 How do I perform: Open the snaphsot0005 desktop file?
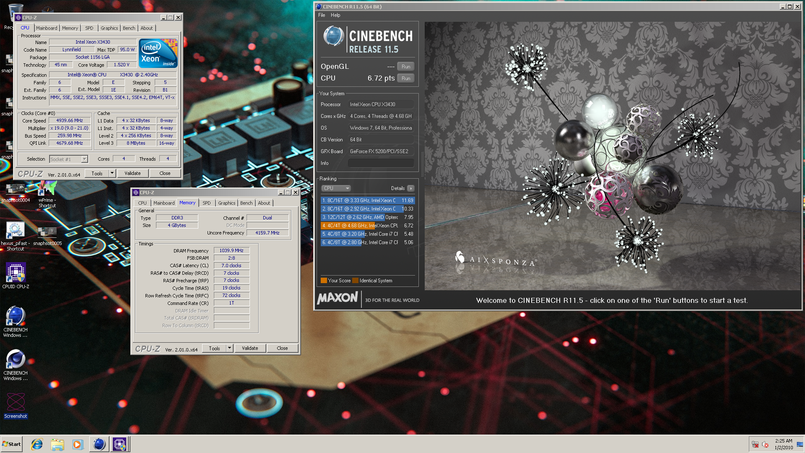point(47,236)
